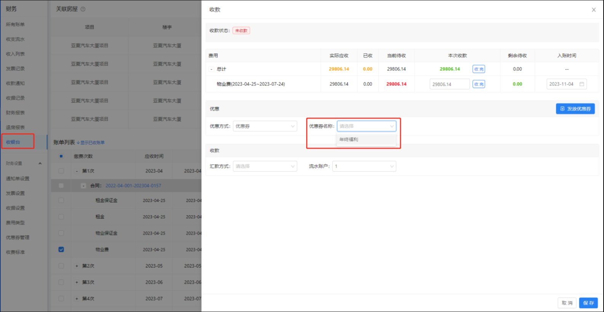Click the help icon beside 关联房屋

pos(83,9)
